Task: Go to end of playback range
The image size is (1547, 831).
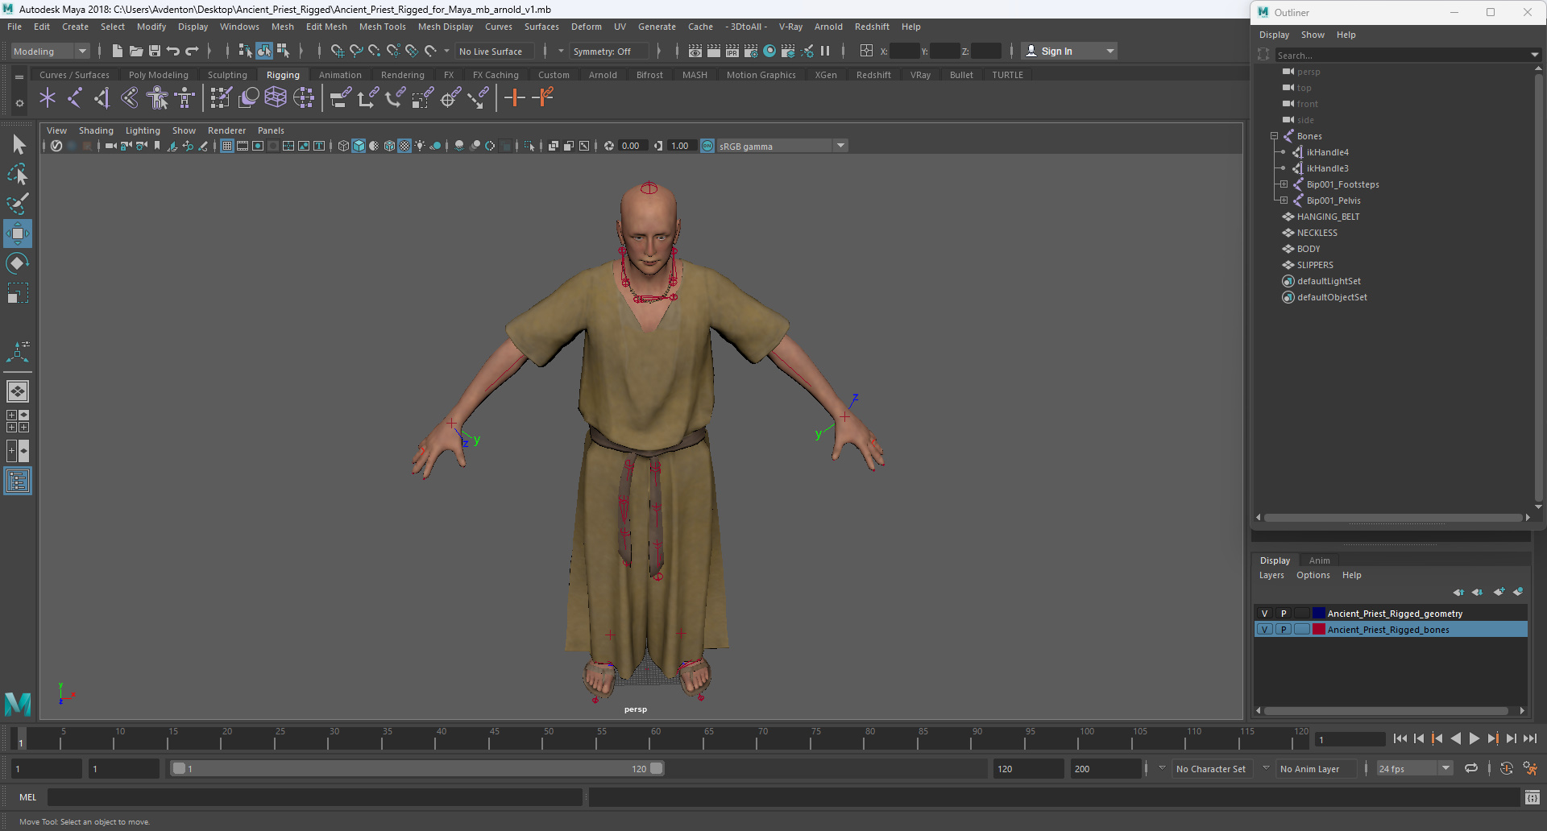Action: click(1529, 738)
